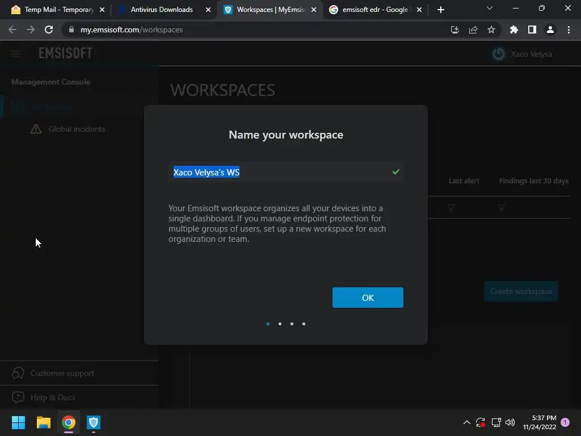Select the second pagination dot in dialog
This screenshot has height=436, width=581.
point(280,324)
